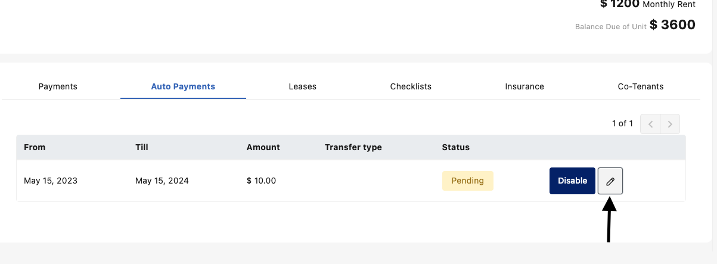The height and width of the screenshot is (264, 717).
Task: Click the pencil edit icon
Action: 610,181
